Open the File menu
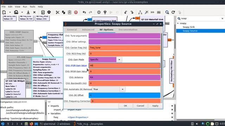This screenshot has height=126, width=225. click(4, 7)
